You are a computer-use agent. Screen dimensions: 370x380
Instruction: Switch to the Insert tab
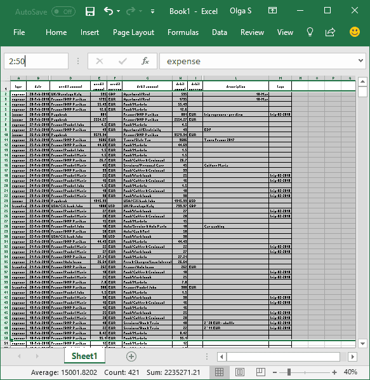(x=89, y=32)
